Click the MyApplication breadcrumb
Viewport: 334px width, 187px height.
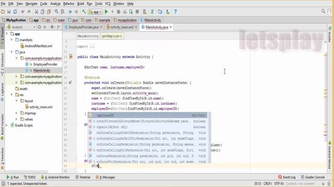click(14, 20)
